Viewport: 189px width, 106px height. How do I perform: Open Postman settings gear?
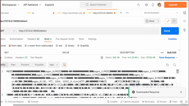coord(146,5)
